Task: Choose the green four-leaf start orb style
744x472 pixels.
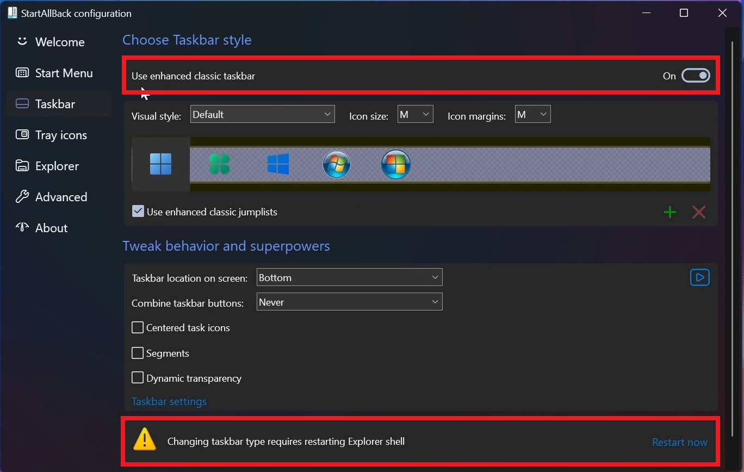Action: point(219,164)
